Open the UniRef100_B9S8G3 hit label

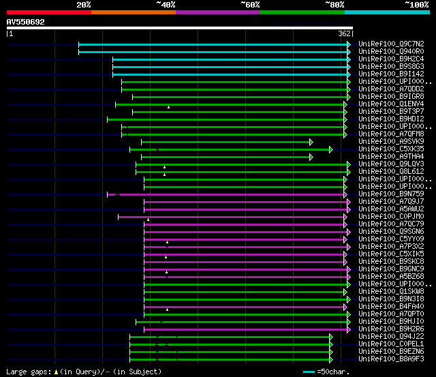pos(391,67)
